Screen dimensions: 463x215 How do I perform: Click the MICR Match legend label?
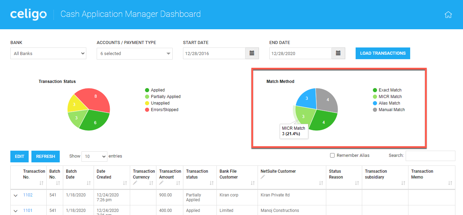390,97
